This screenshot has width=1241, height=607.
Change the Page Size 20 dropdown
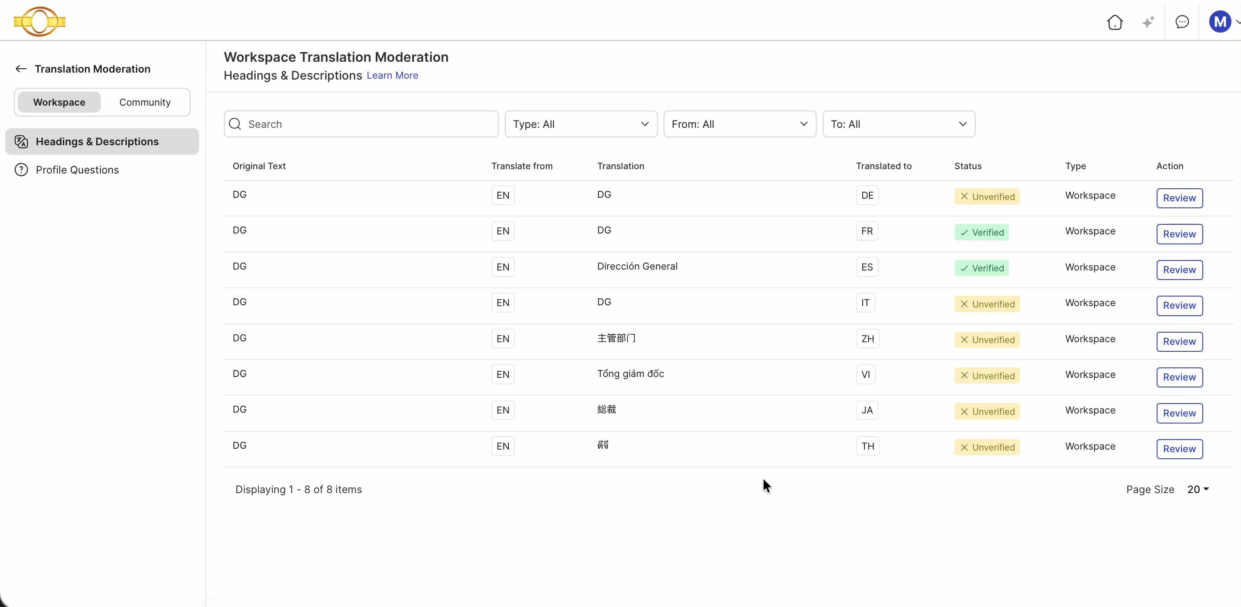pos(1198,490)
